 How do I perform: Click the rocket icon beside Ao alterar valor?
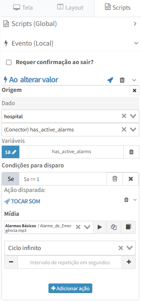coord(110,80)
